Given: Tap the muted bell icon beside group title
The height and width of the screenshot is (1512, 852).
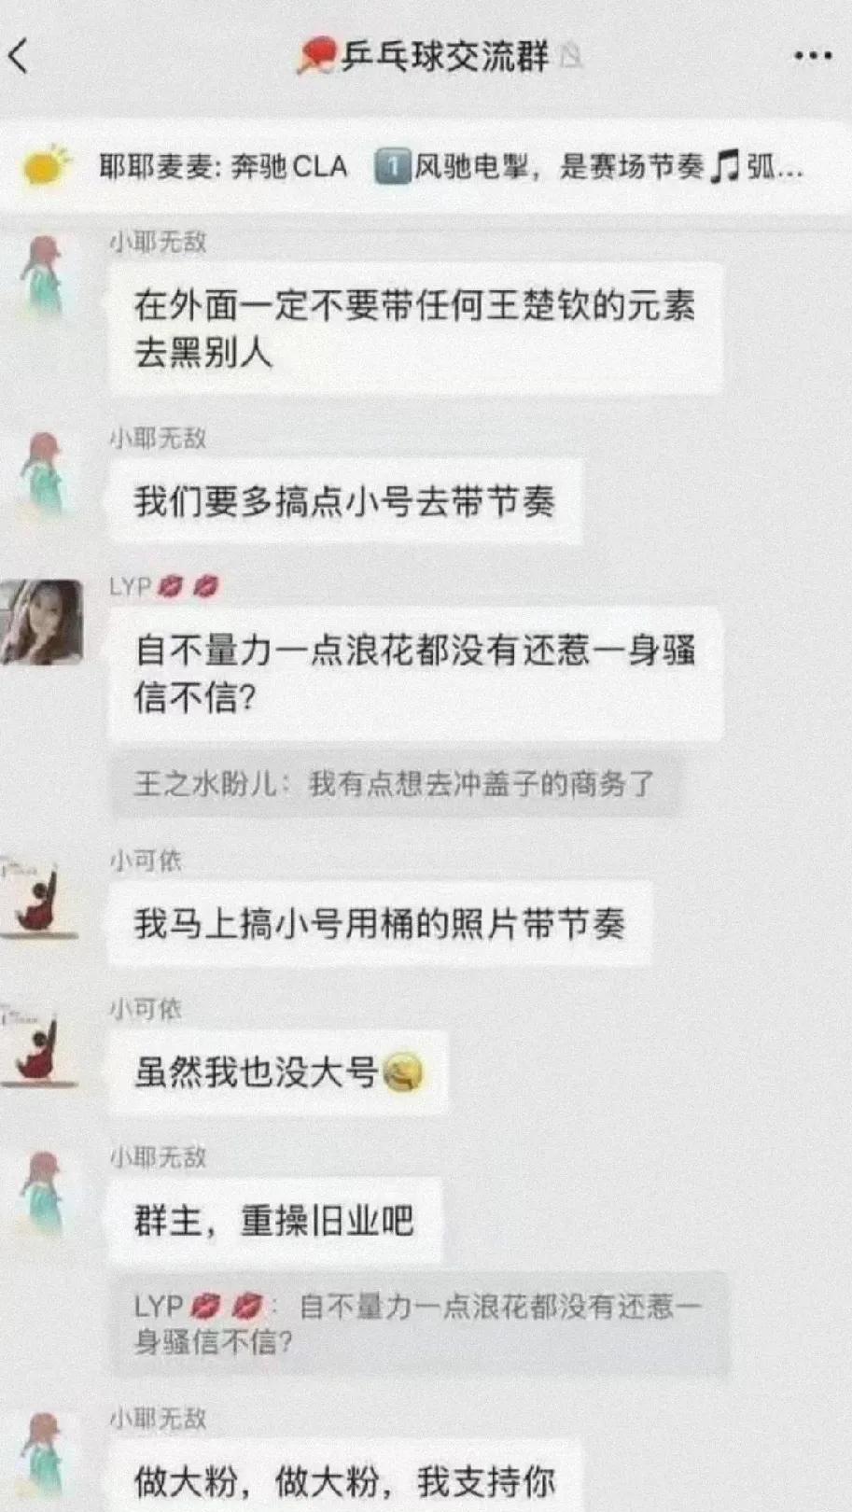Looking at the screenshot, I should click(x=571, y=57).
